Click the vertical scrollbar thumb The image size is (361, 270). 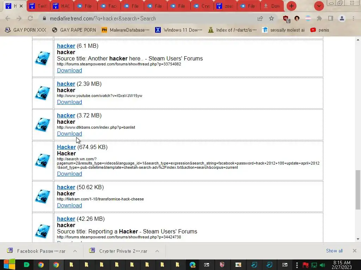click(358, 189)
